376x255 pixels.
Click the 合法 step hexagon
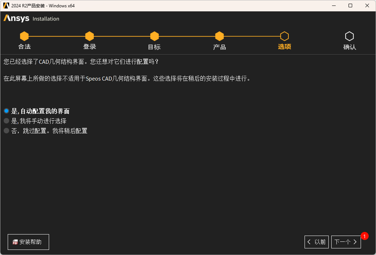[24, 36]
